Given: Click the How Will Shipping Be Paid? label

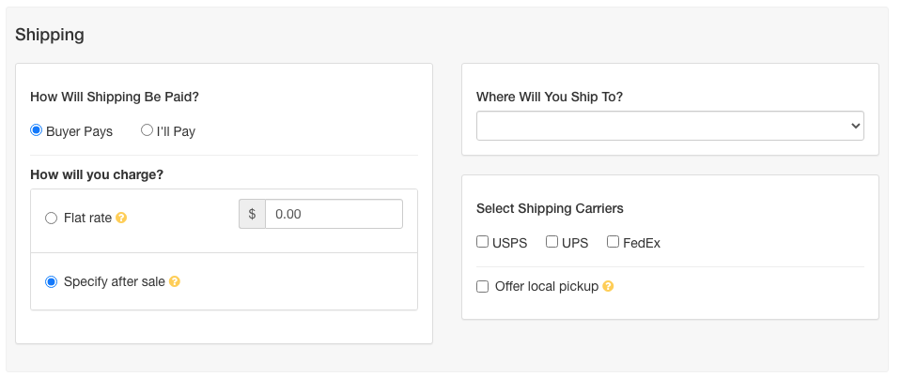Looking at the screenshot, I should 115,97.
